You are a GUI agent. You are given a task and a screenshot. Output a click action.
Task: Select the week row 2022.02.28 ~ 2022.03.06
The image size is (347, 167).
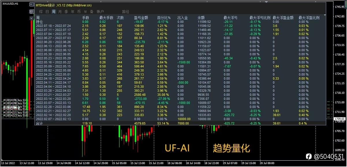tap(53, 107)
